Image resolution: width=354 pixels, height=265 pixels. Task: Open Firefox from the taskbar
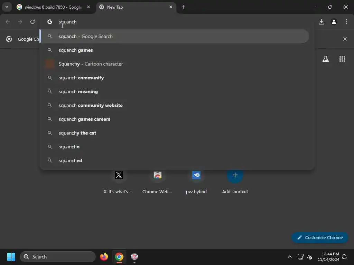click(x=104, y=257)
